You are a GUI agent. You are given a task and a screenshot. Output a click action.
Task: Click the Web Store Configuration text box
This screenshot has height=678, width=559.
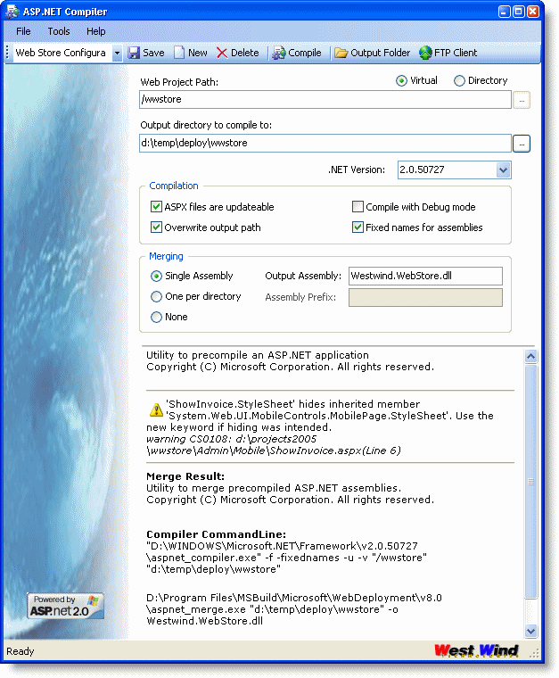pyautogui.click(x=62, y=54)
